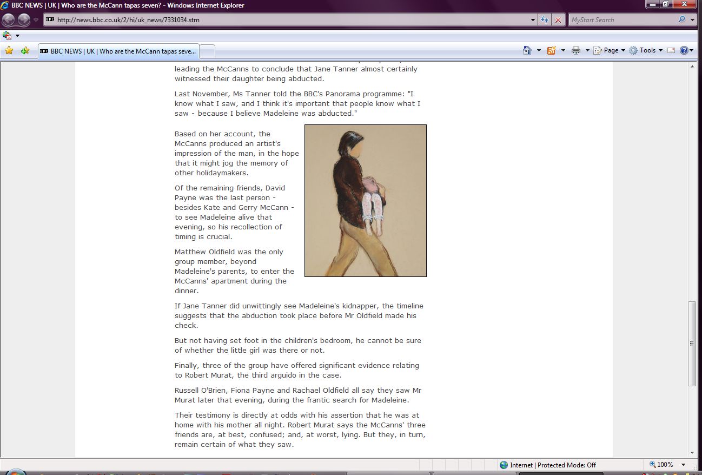Click in the MyStart Search box

622,20
